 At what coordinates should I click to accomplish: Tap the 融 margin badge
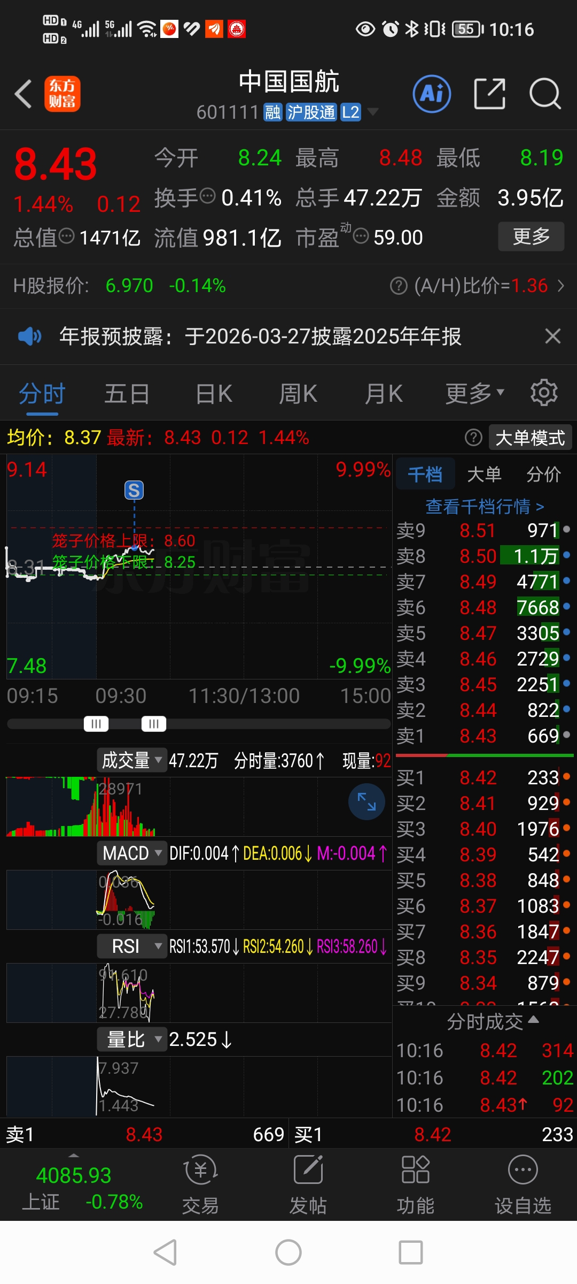tap(272, 112)
